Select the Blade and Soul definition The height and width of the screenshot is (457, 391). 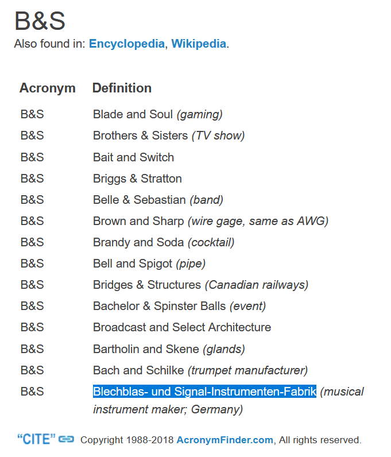tap(158, 114)
